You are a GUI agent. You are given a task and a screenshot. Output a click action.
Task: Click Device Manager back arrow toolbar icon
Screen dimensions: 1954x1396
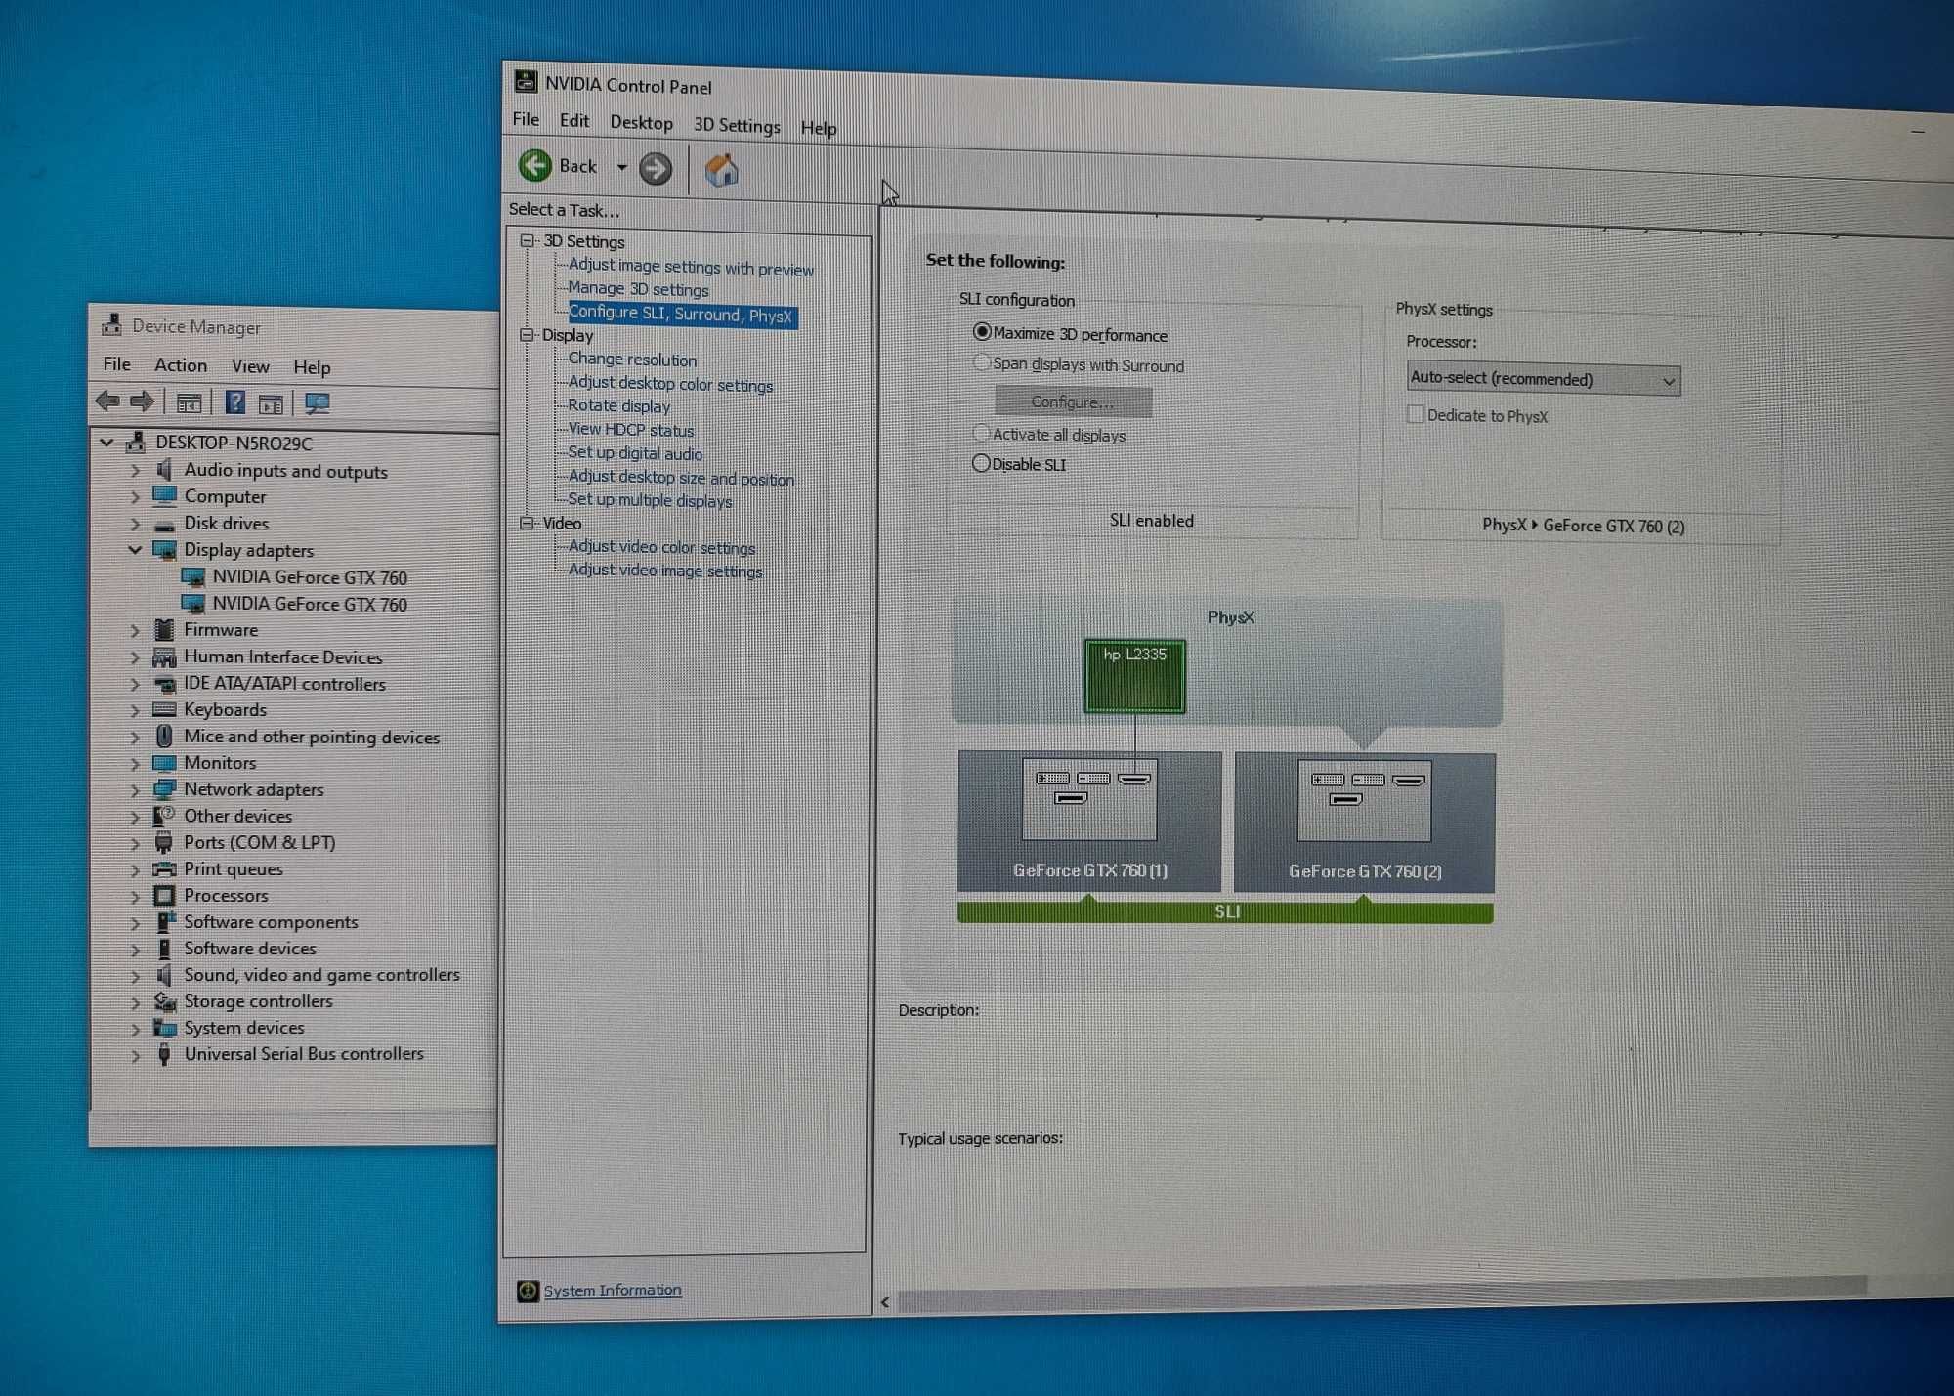coord(107,401)
